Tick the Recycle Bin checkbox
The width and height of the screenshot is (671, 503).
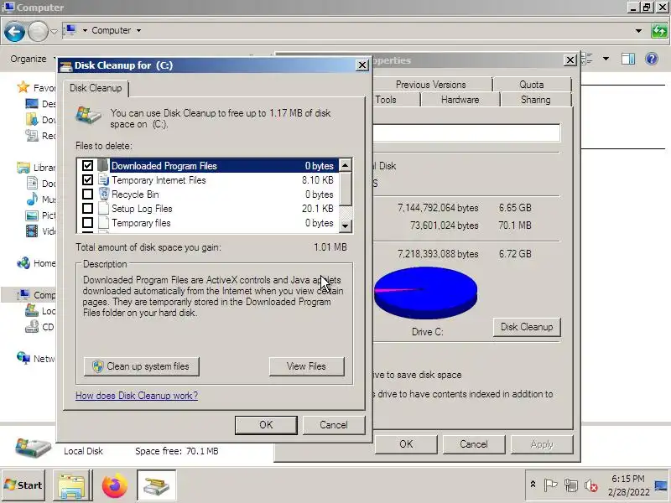click(88, 194)
